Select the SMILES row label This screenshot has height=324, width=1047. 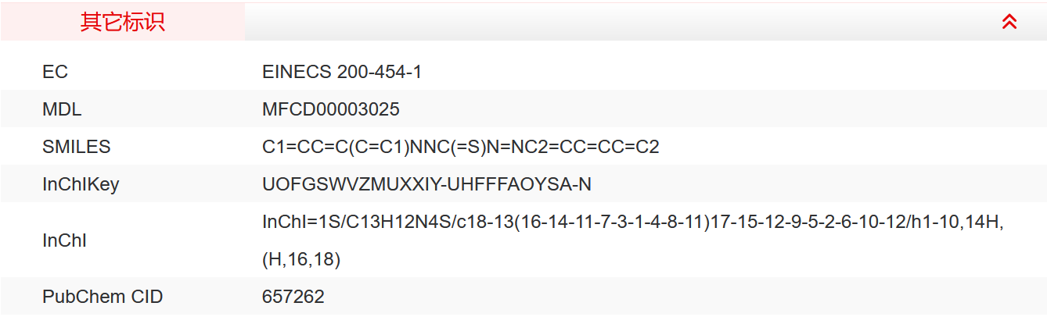click(77, 147)
